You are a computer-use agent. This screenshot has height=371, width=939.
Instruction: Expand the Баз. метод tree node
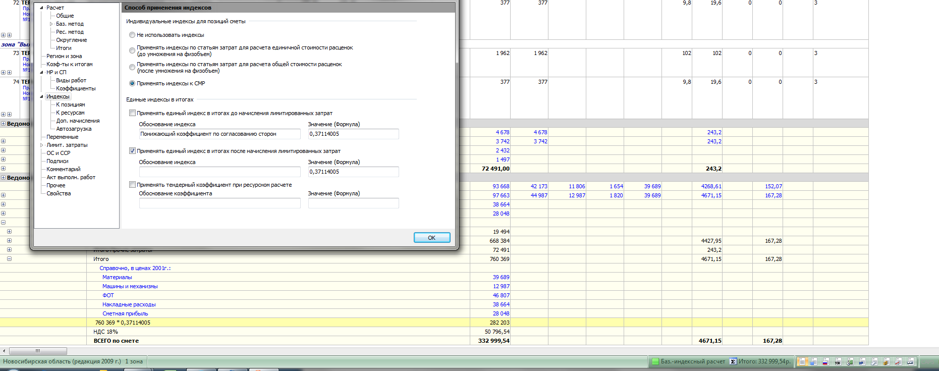pos(51,24)
